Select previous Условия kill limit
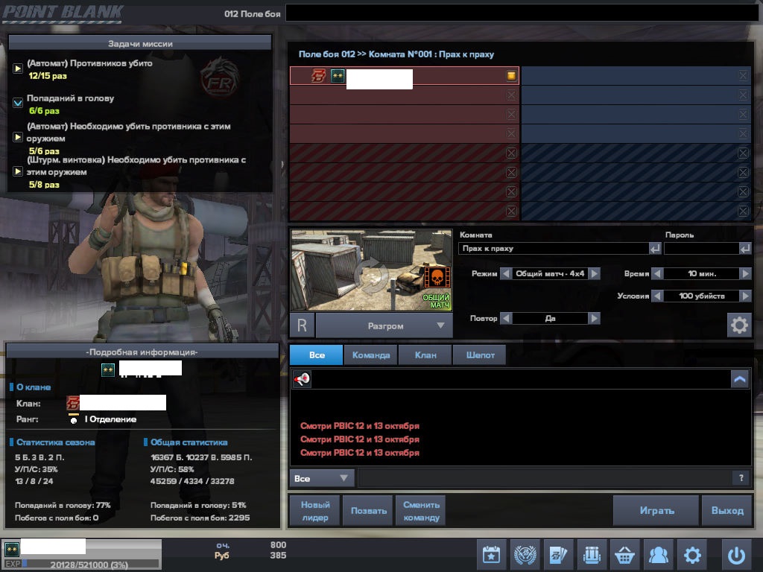Viewport: 763px width, 572px height. [657, 296]
